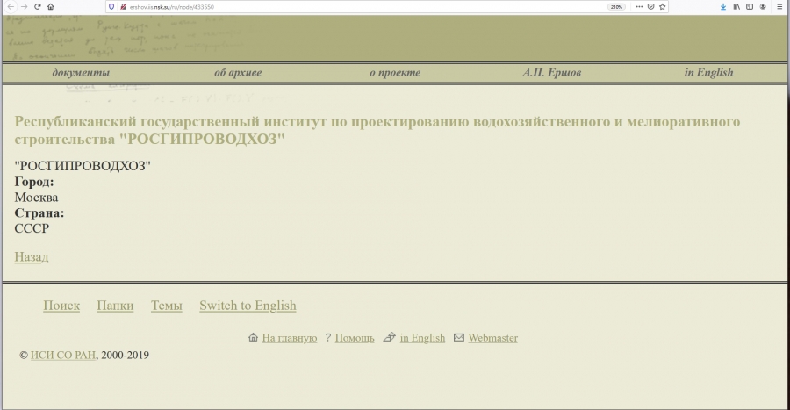Open the Firefox hamburger menu

click(779, 6)
